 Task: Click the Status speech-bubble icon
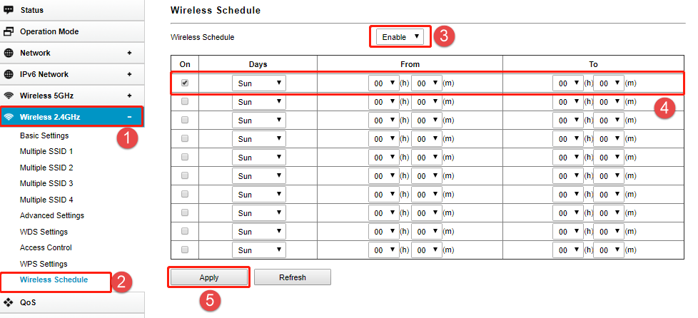click(9, 10)
